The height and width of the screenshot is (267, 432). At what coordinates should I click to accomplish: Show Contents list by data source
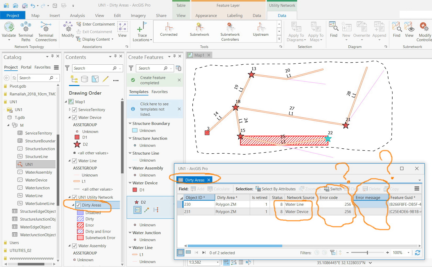click(x=84, y=79)
